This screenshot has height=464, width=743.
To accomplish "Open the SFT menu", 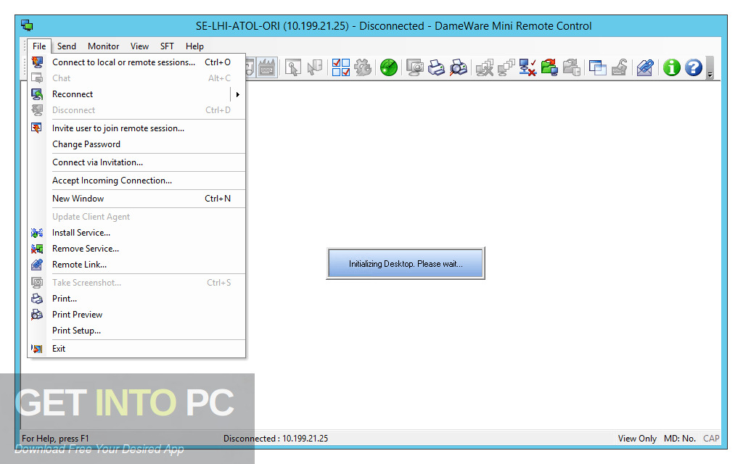I will click(x=166, y=46).
